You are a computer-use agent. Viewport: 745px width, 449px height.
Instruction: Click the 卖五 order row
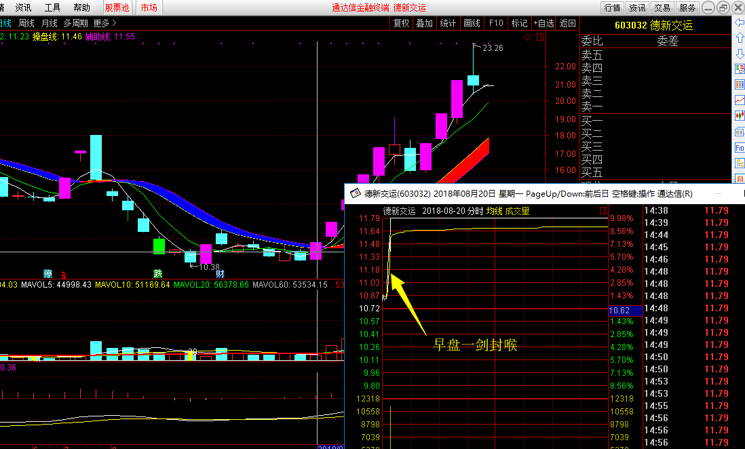(655, 55)
